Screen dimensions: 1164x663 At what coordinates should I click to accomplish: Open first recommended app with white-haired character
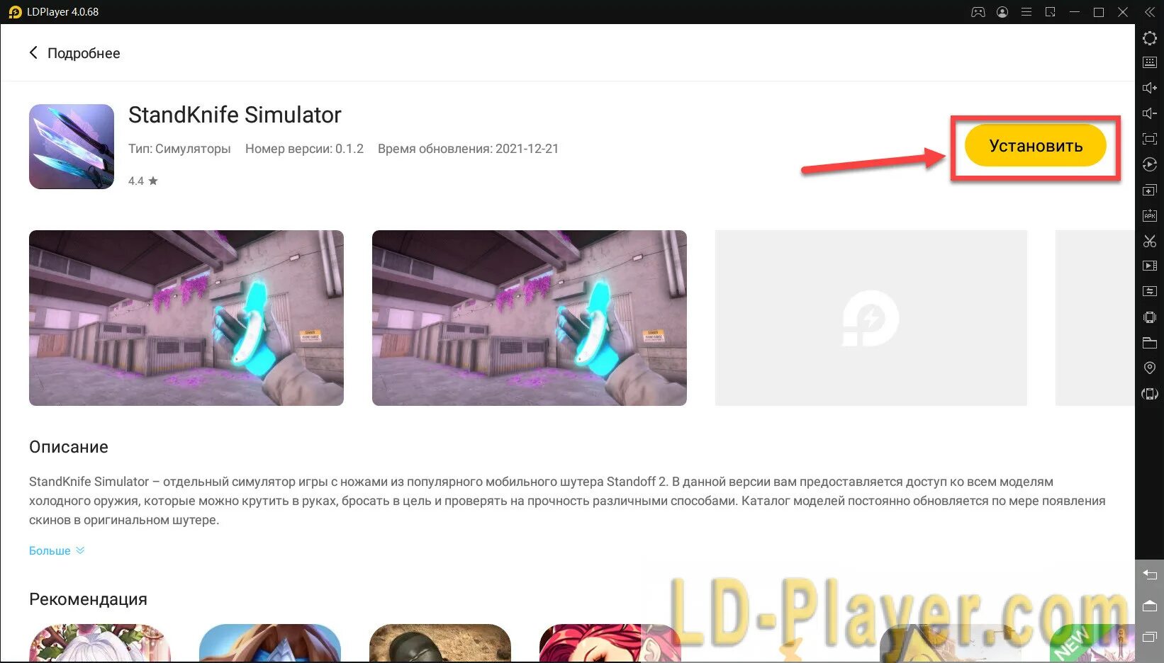point(100,643)
